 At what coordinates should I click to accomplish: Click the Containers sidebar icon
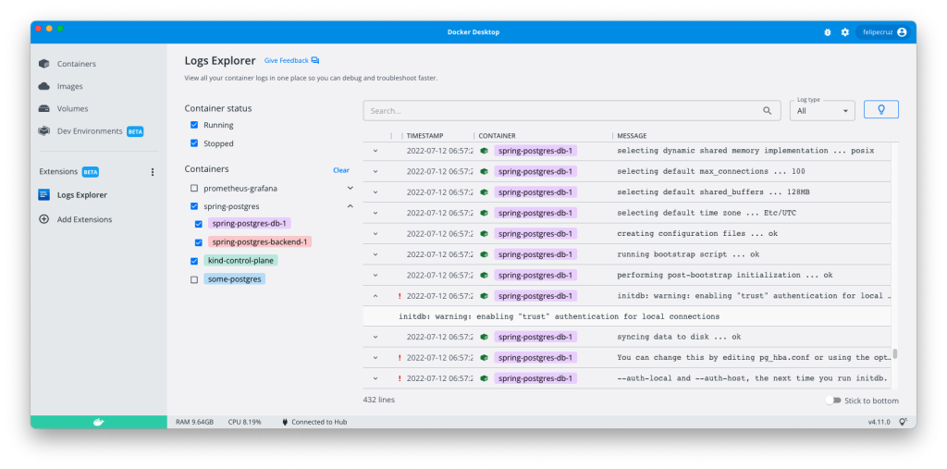[x=43, y=64]
